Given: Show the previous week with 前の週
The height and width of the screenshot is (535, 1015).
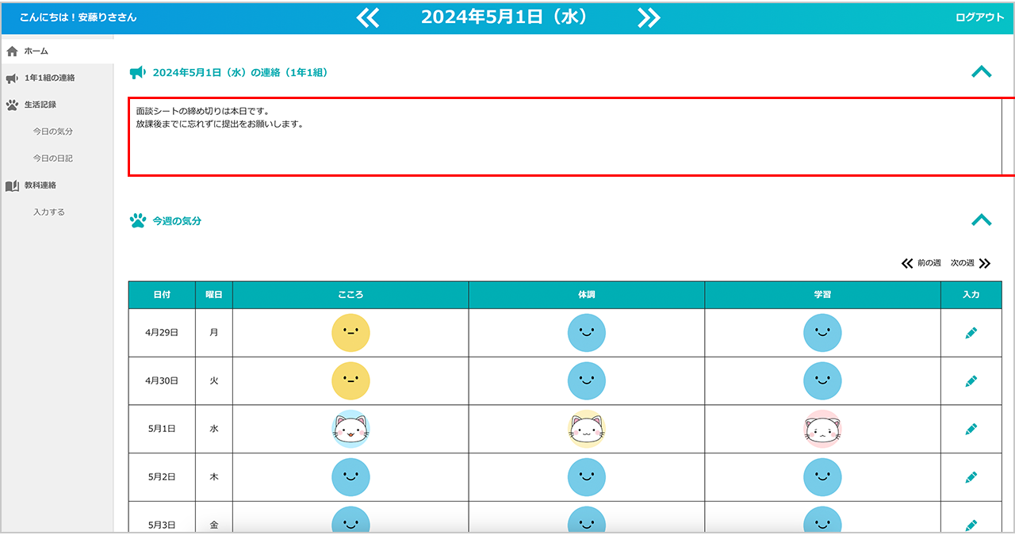Looking at the screenshot, I should pos(921,263).
